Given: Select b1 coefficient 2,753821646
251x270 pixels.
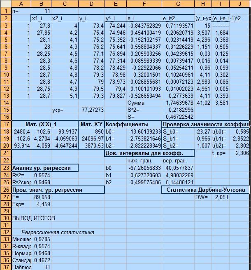Looking at the screenshot, I should [144, 139].
